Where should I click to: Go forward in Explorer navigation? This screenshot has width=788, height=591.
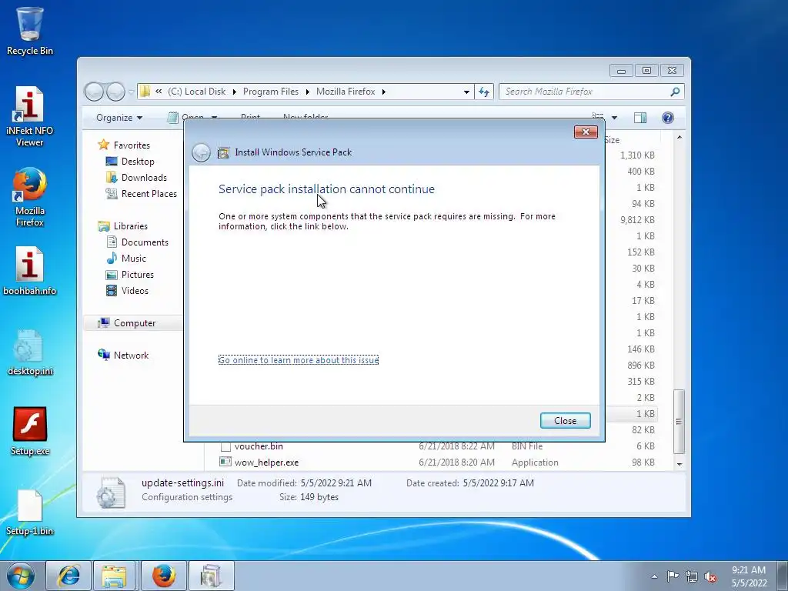[x=115, y=92]
